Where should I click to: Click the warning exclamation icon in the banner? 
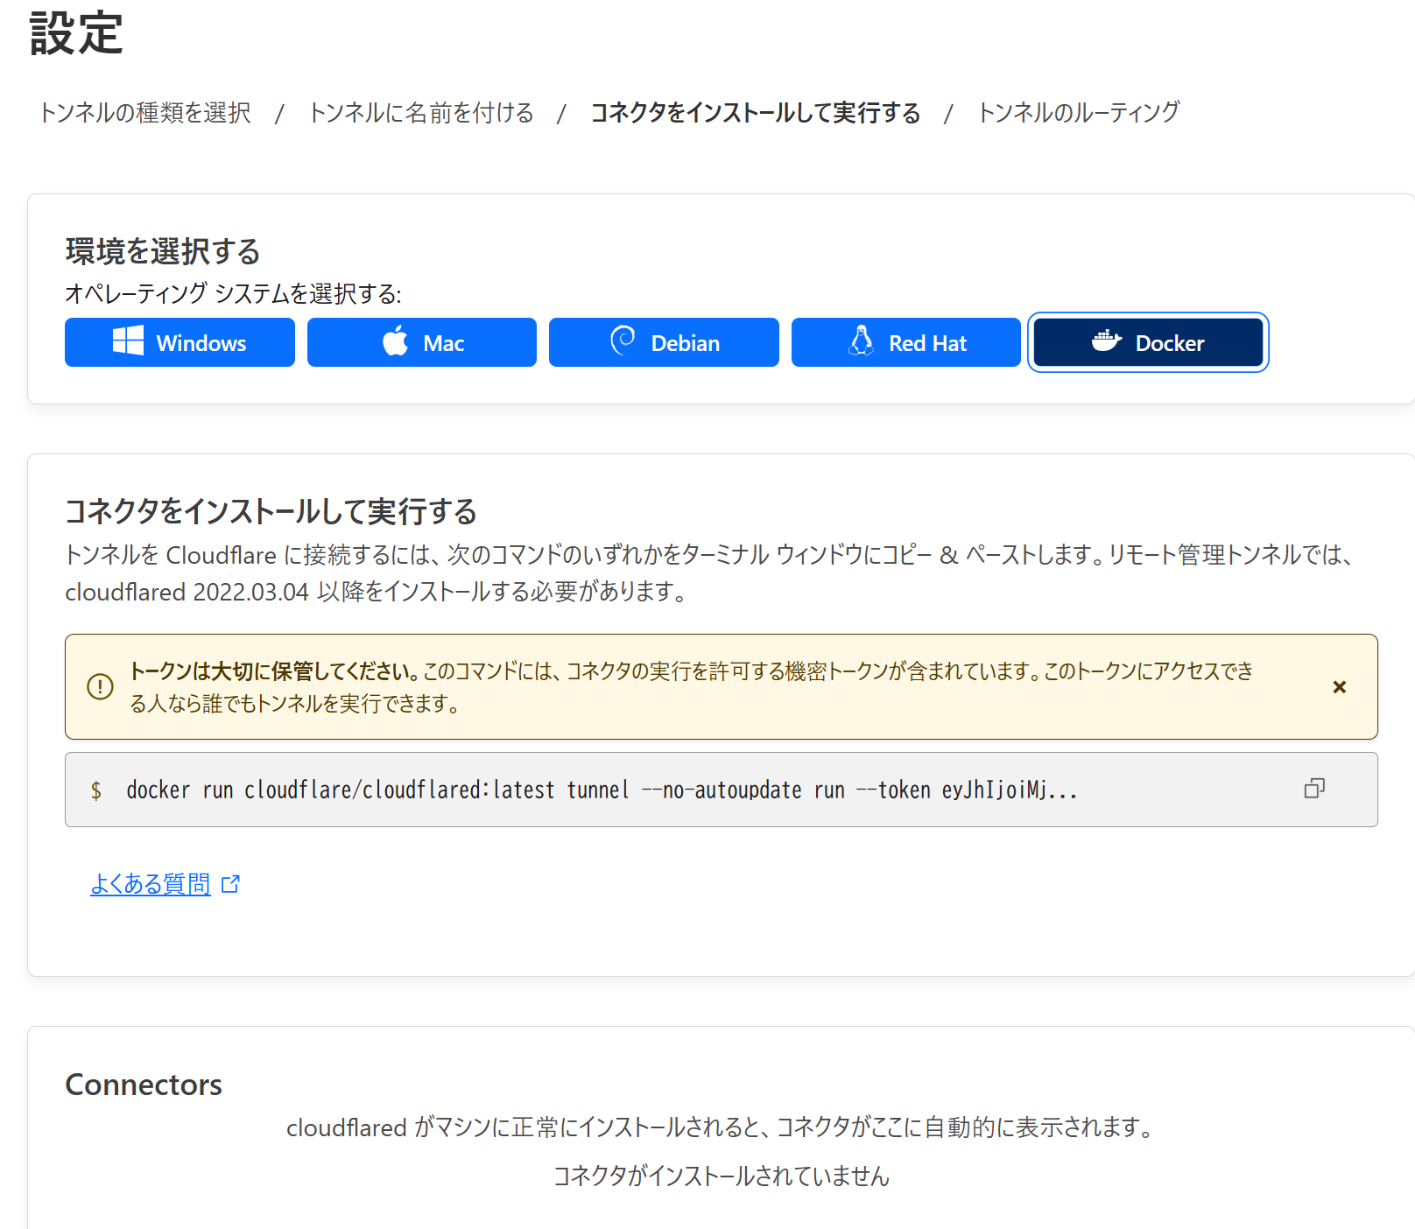point(100,687)
